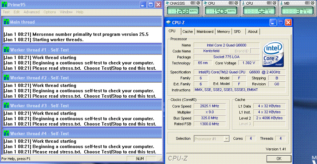Click the CHASSIS 1268 RPM display
317x164 pixels.
click(x=183, y=11)
